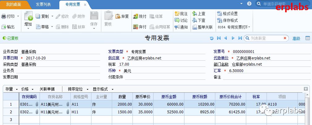Click the Pay Now (现付) button
Image resolution: width=312 pixels, height=125 pixels.
[x=140, y=16]
